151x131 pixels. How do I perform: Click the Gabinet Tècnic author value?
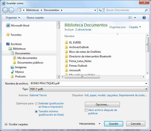coord(38,95)
